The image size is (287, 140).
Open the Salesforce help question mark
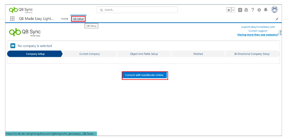[252, 10]
